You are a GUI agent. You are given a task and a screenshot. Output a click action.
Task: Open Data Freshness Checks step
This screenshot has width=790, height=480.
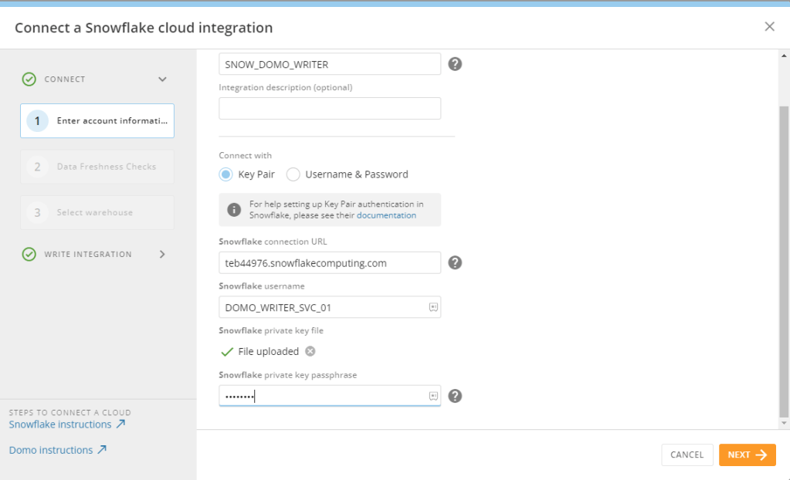tap(97, 167)
